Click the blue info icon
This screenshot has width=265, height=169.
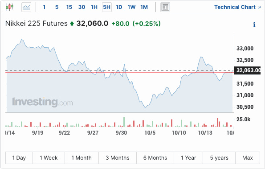click(x=254, y=25)
